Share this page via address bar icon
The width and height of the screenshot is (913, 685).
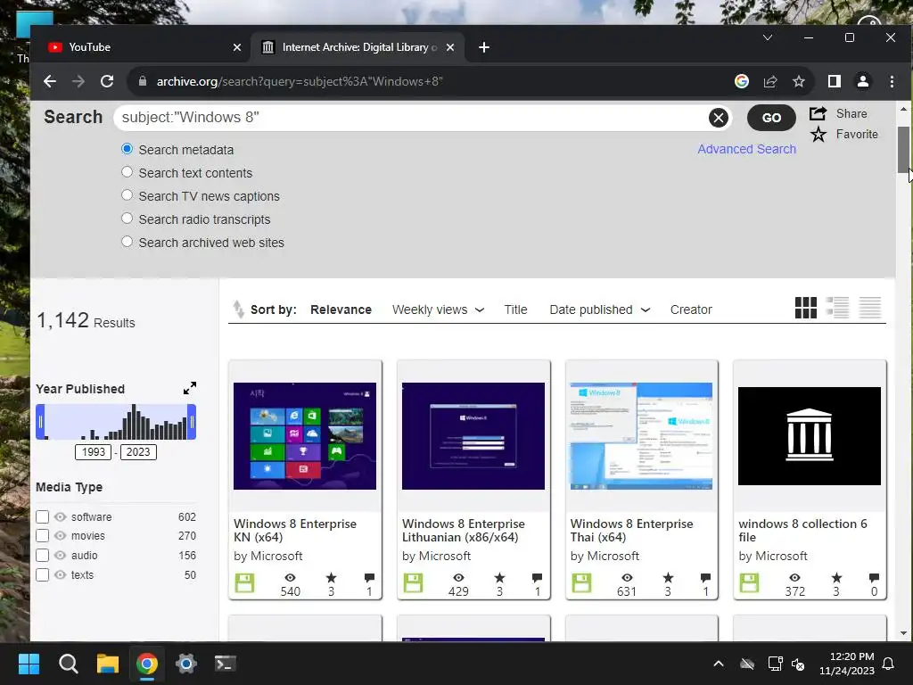point(770,81)
